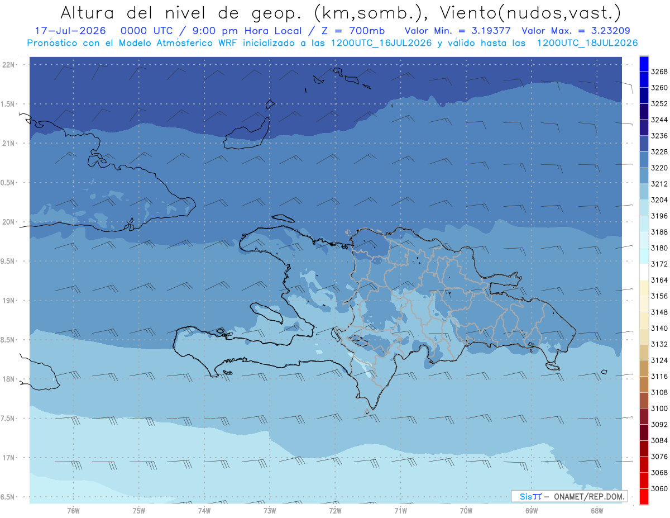Select the valid-until time '1200UTC_18JUL2026'
Image resolution: width=670 pixels, height=518 pixels.
tap(587, 43)
